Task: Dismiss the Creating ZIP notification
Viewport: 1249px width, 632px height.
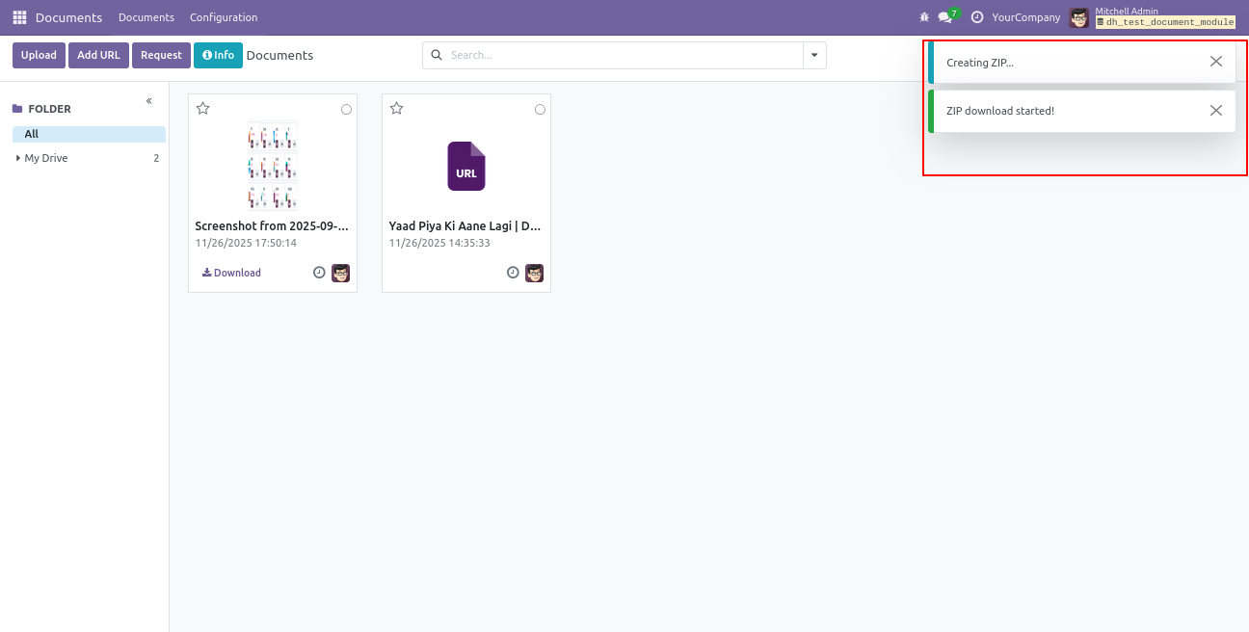Action: click(x=1215, y=62)
